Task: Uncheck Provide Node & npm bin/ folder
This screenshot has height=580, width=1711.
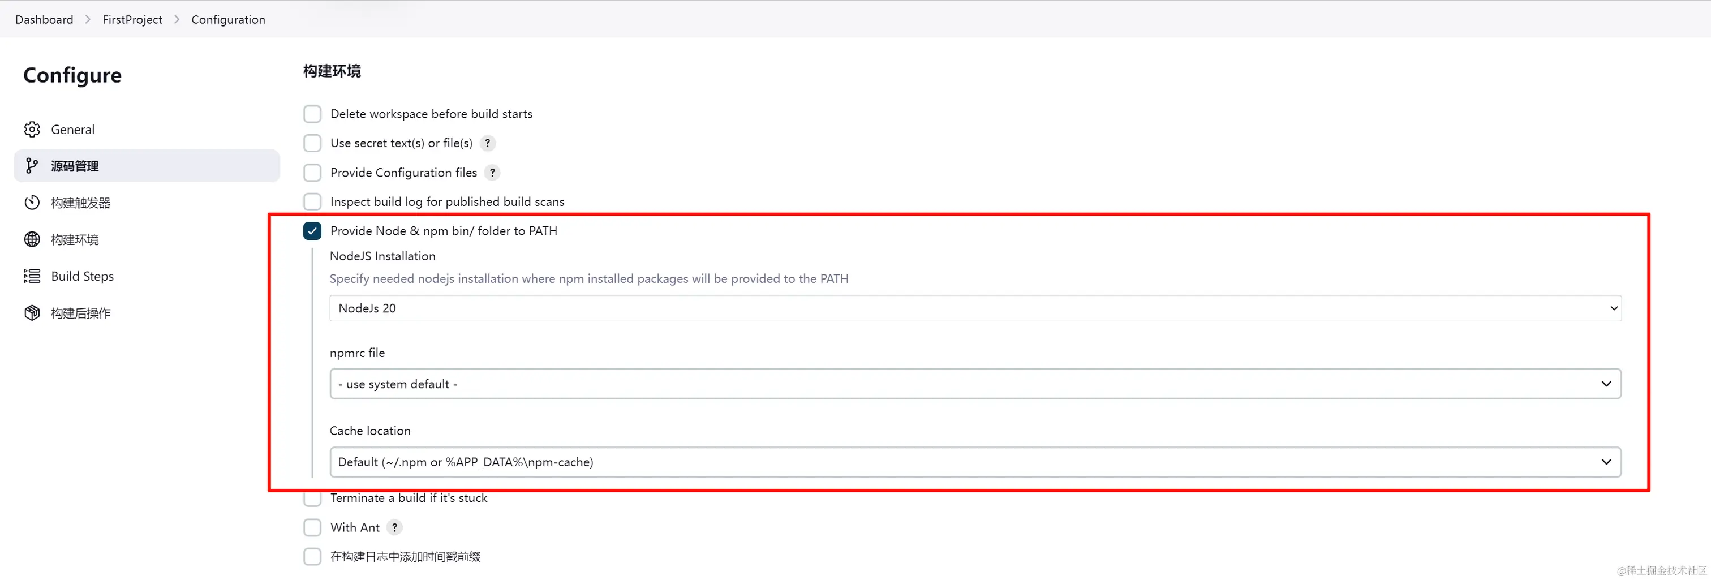Action: (312, 230)
